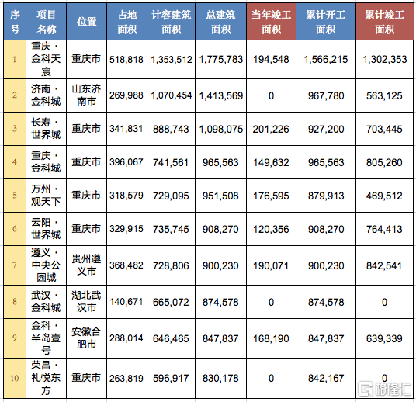Click the 重庆·金科天宸 project cell
416x402 pixels.
coord(46,59)
